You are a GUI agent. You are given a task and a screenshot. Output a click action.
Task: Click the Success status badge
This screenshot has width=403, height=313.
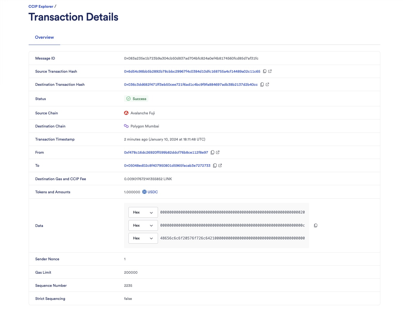coord(136,99)
